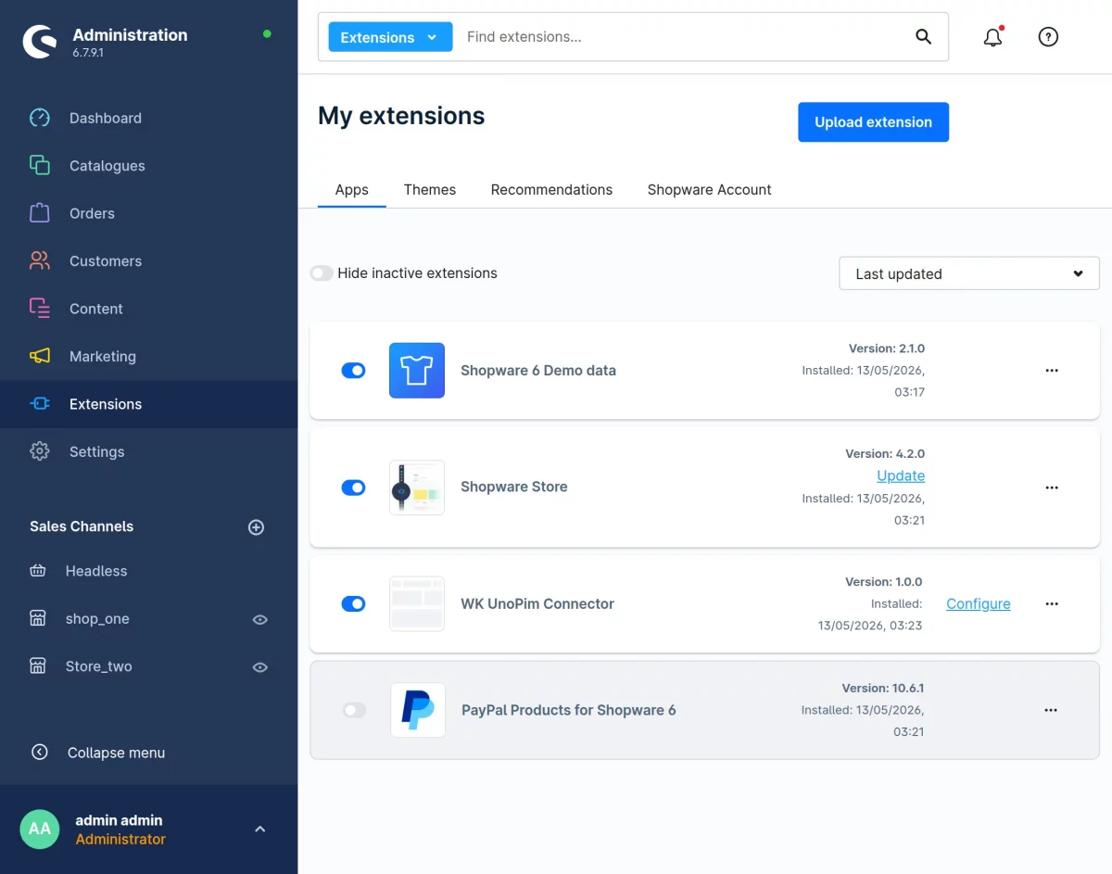1112x874 pixels.
Task: Click the Shopware Store extension name
Action: [514, 487]
